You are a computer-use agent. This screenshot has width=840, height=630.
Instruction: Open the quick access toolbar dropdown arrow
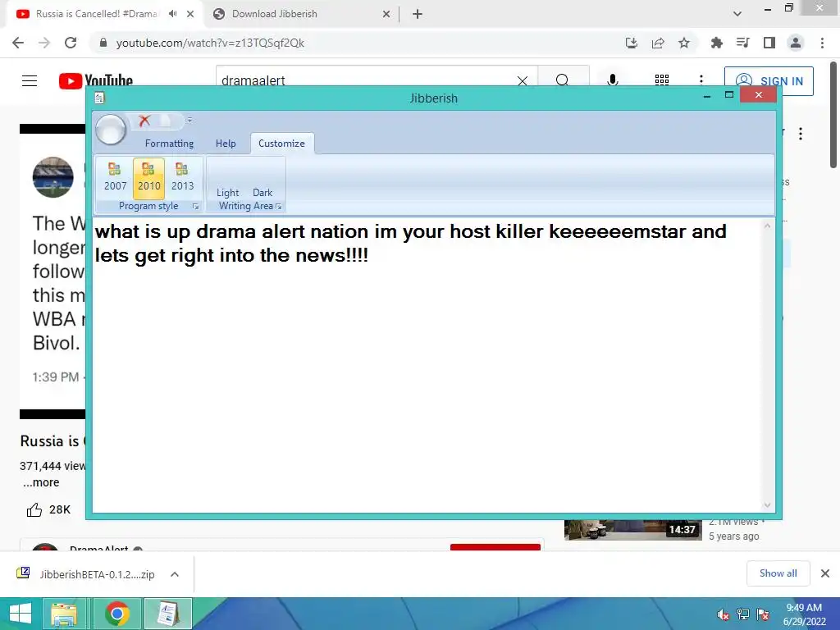coord(189,121)
